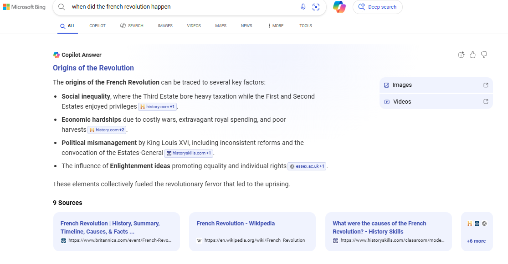The height and width of the screenshot is (264, 508).
Task: Click the Microsoft Bing logo
Action: 25,7
